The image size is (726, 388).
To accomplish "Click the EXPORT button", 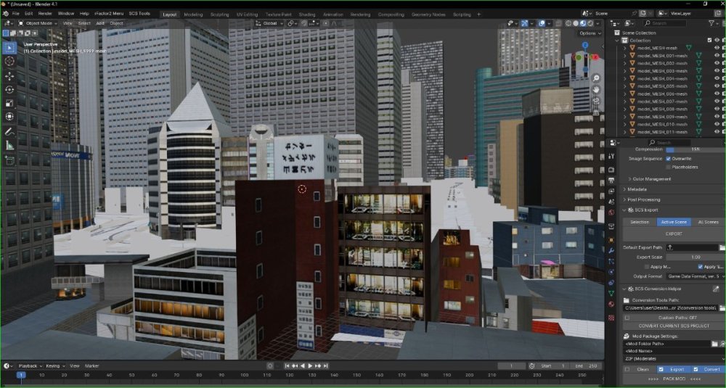I will point(673,234).
